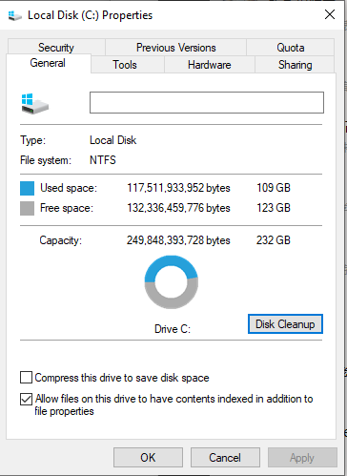Screen dimensions: 347x476
Task: Close the Local Disk Properties dialog
Action: click(x=330, y=14)
